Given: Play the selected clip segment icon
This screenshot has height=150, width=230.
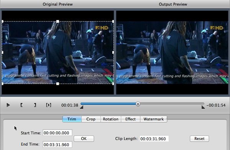Looking at the screenshot, I should [49, 105].
